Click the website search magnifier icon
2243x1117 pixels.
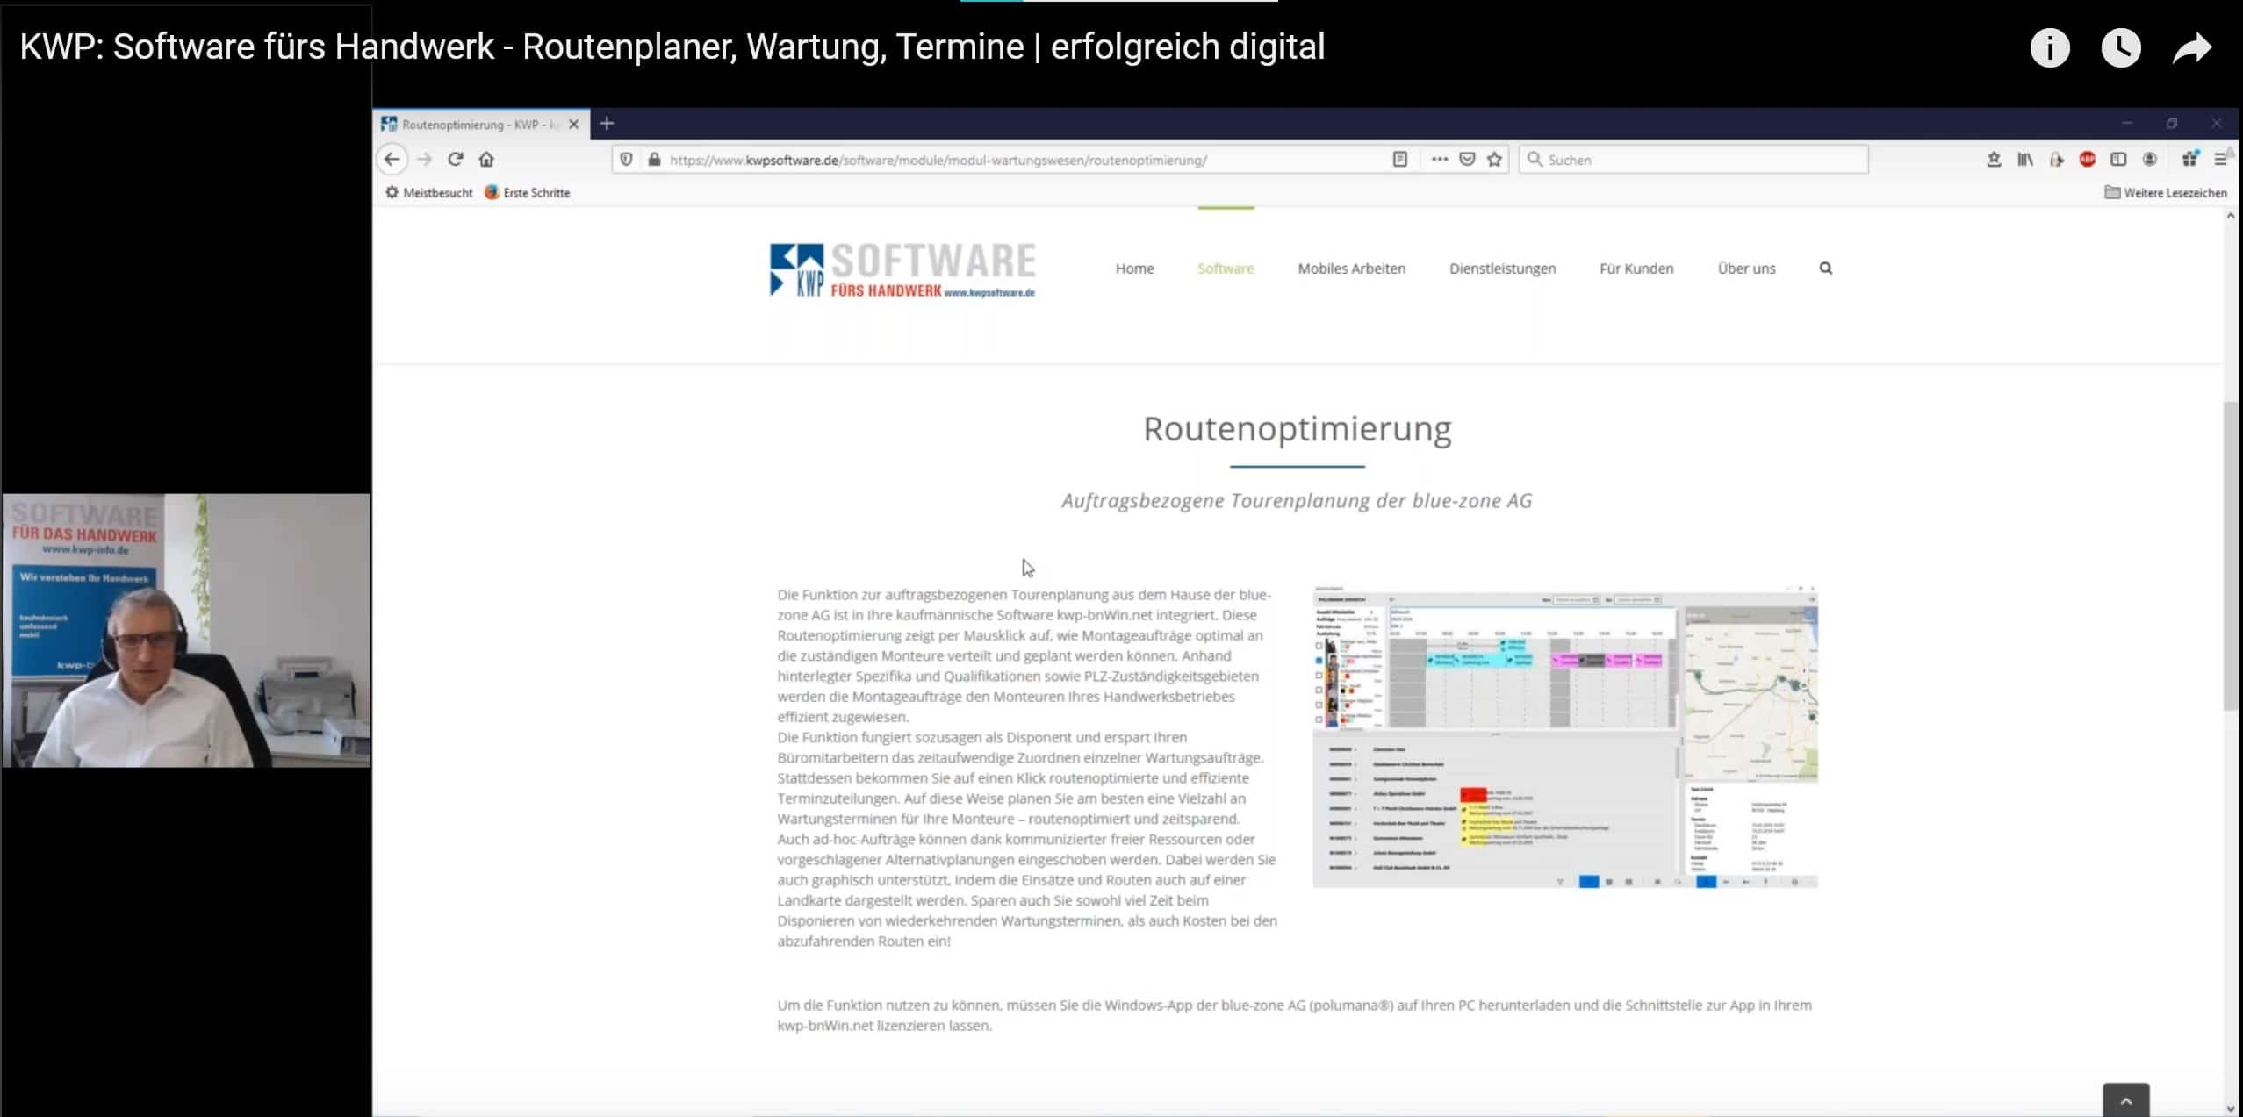[x=1826, y=269]
